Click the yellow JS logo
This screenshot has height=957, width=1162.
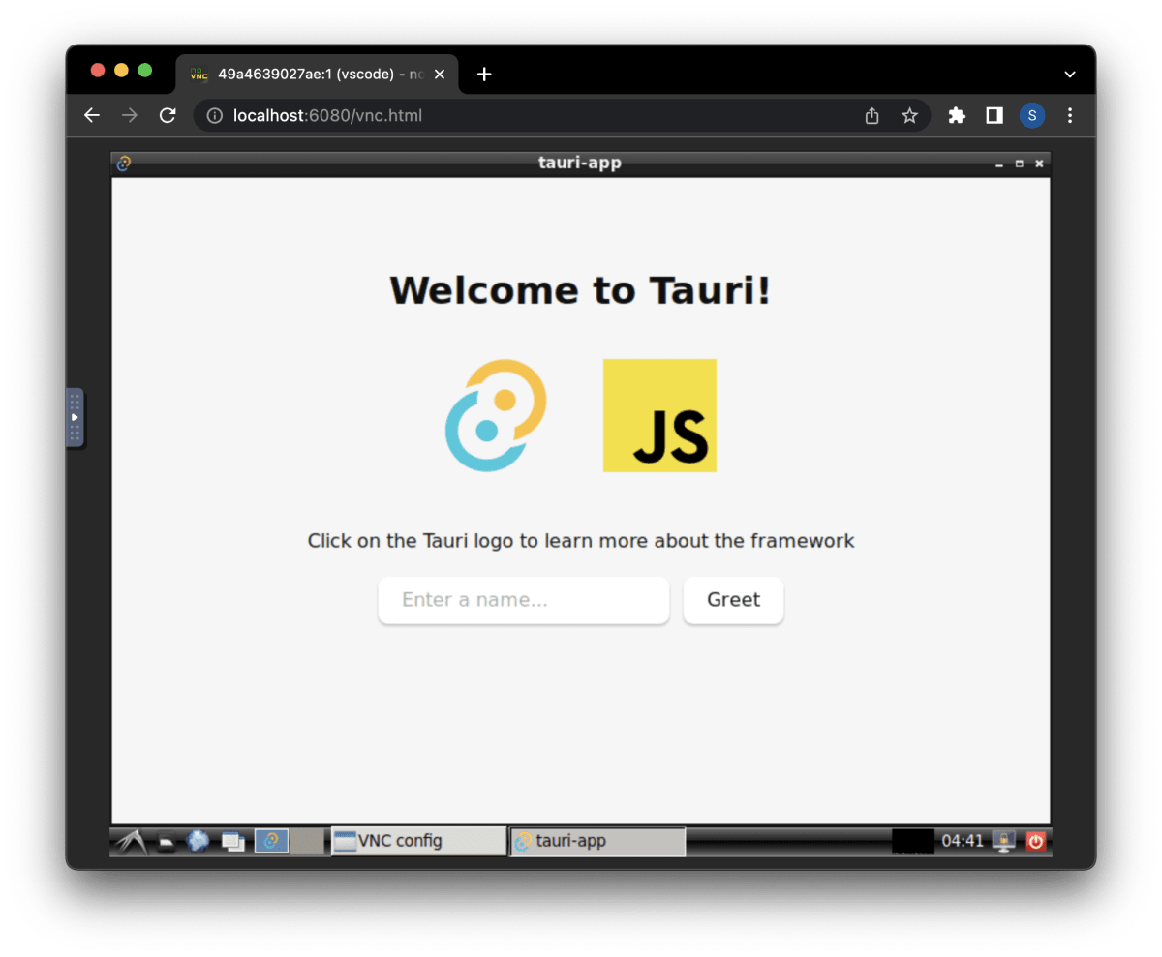(659, 415)
